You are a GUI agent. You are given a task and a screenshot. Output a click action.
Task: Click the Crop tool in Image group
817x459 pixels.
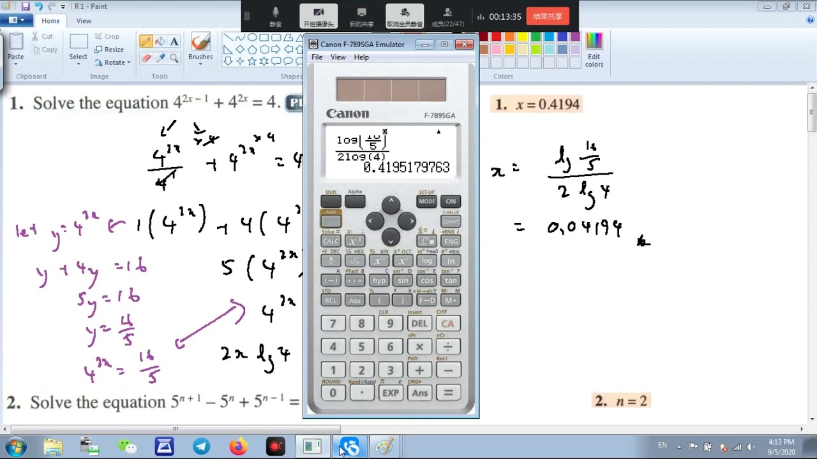[107, 36]
